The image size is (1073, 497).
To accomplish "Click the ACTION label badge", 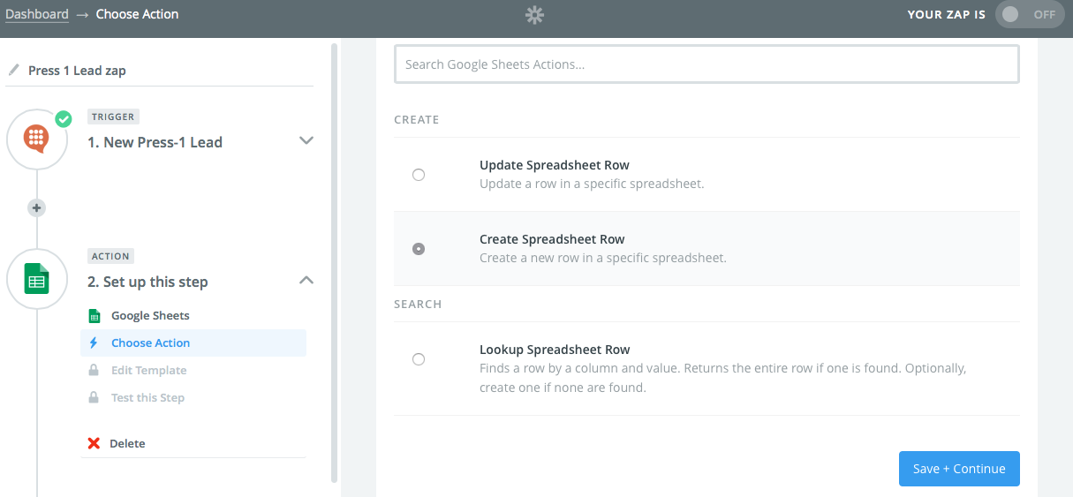I will [110, 256].
